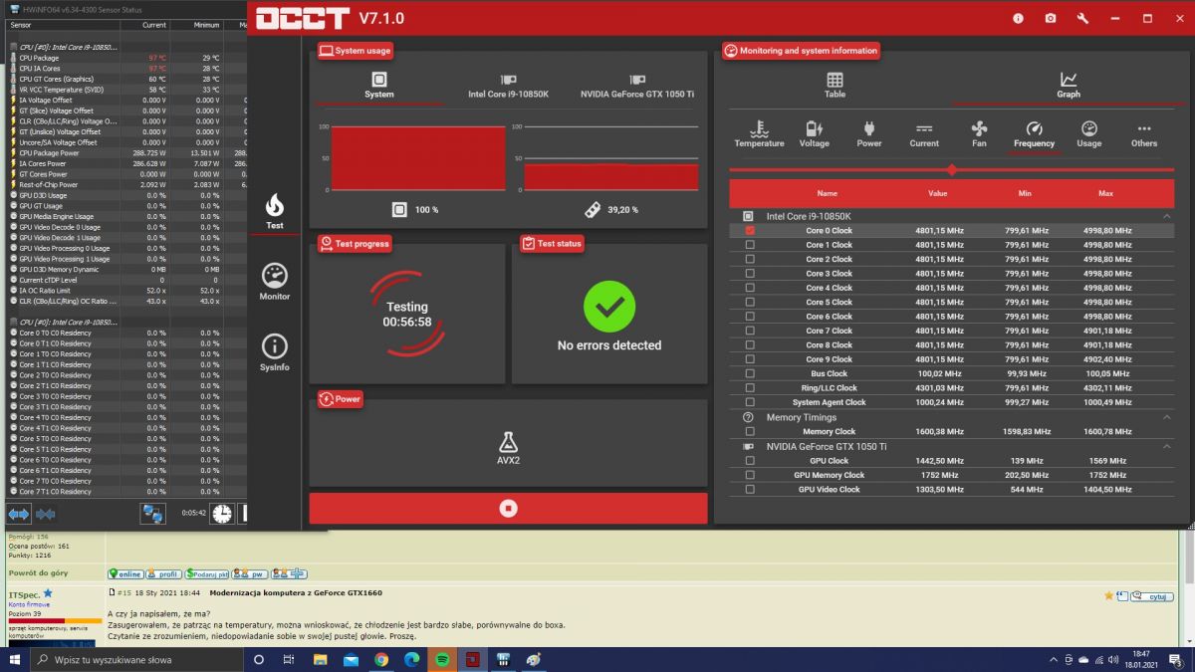The width and height of the screenshot is (1195, 672).
Task: Show Others sensors in the monitoring panel
Action: pos(1144,134)
